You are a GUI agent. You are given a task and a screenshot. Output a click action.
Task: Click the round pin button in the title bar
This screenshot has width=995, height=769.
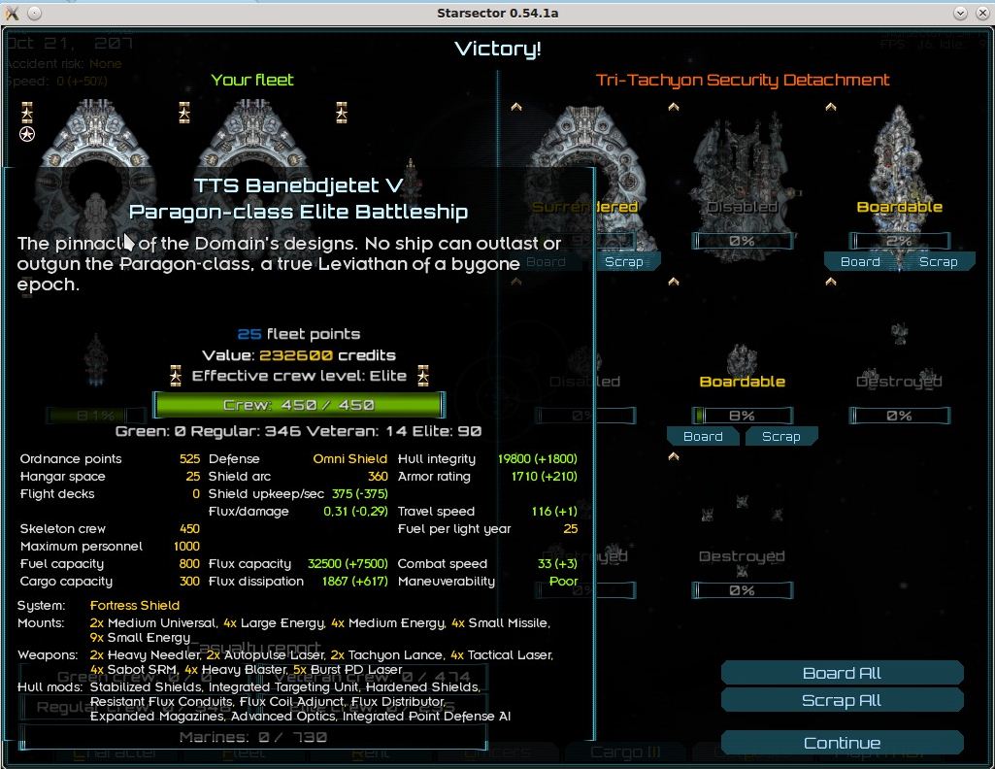34,14
